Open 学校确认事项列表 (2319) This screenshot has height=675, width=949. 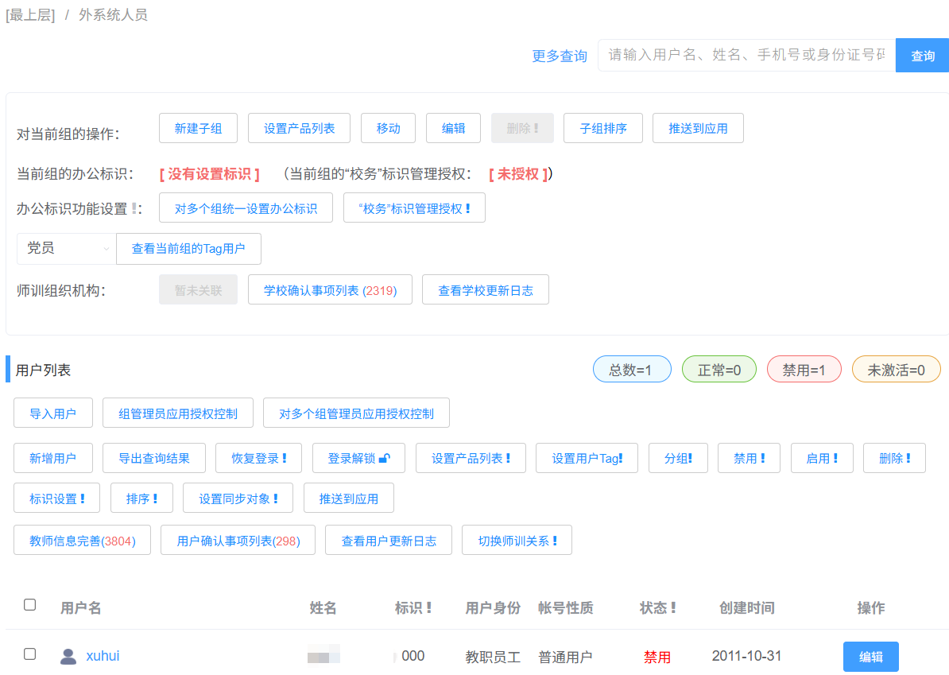point(330,290)
